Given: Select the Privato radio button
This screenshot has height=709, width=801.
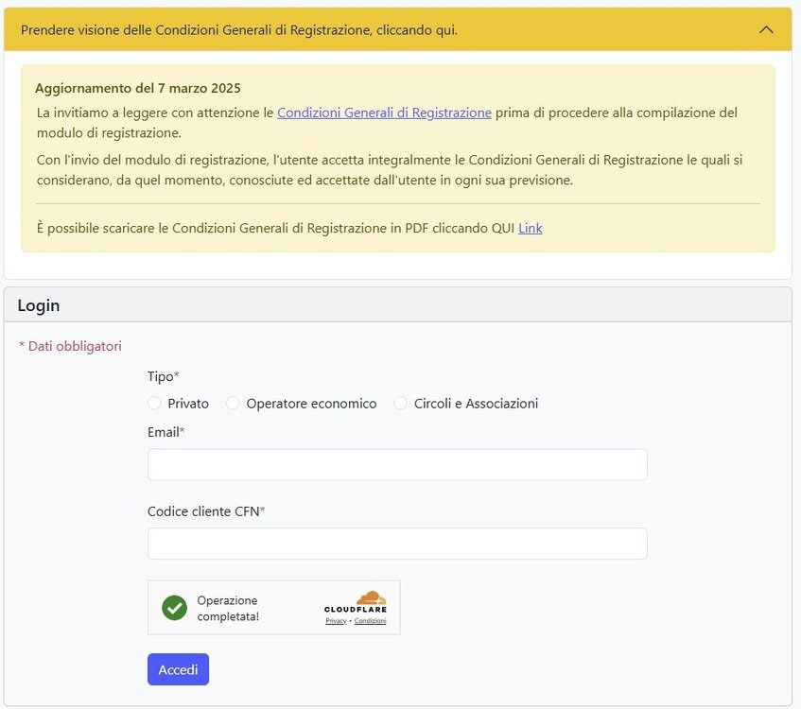Looking at the screenshot, I should pos(154,404).
